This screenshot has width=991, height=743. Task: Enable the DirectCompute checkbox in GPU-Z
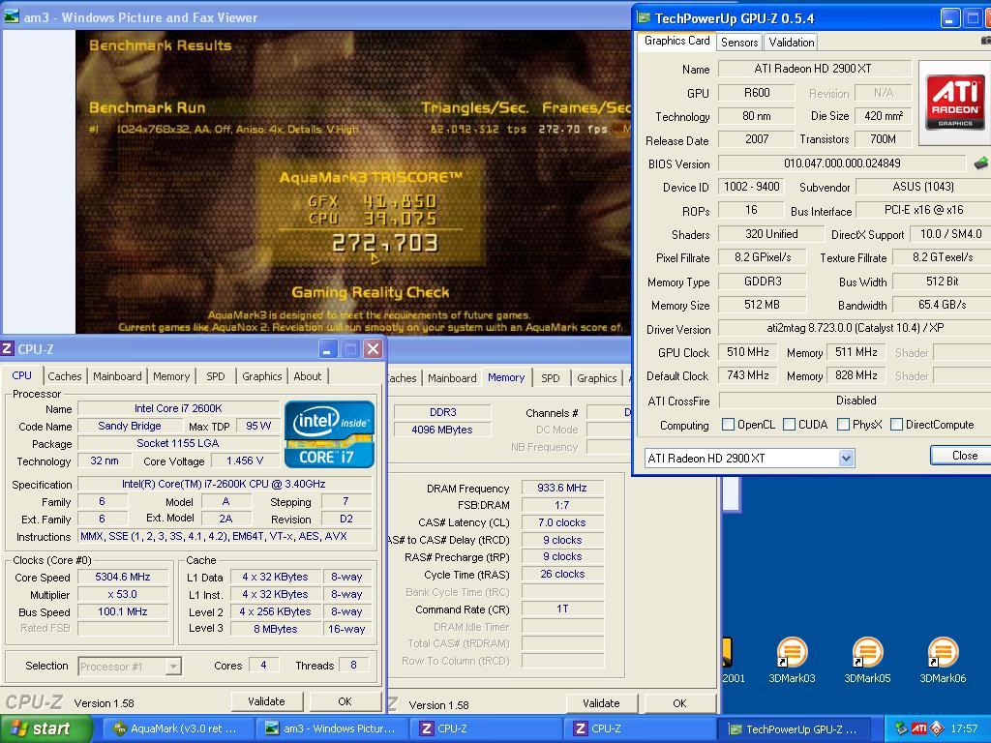pos(896,425)
